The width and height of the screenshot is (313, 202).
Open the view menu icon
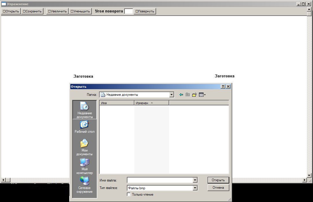point(202,95)
